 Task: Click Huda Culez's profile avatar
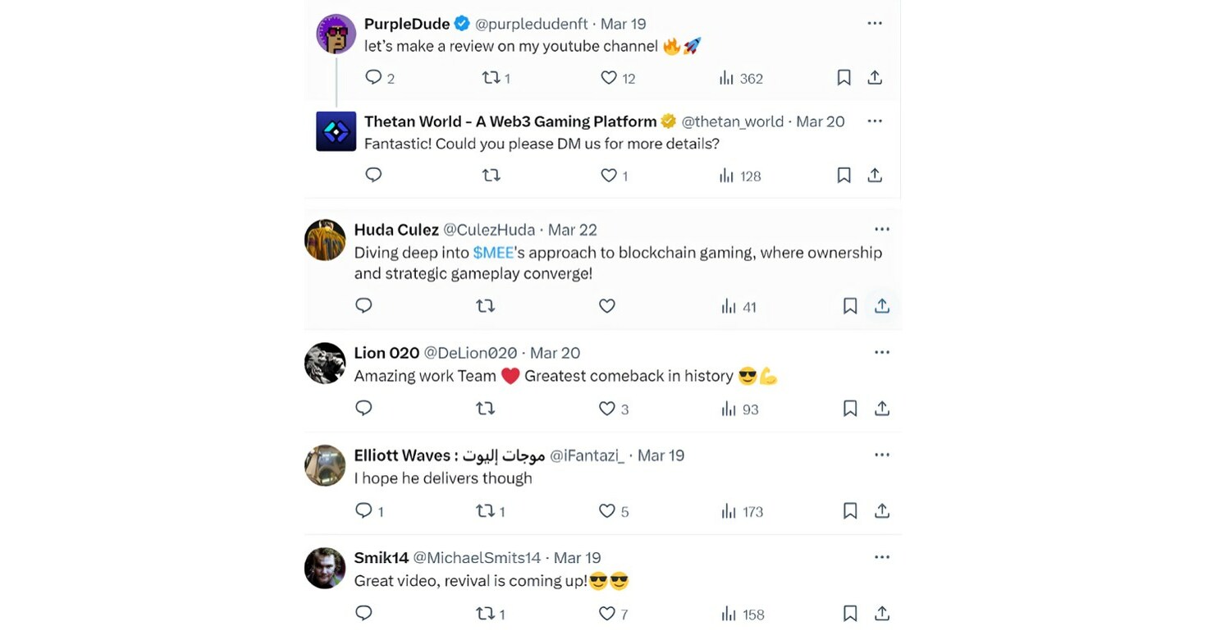coord(325,240)
